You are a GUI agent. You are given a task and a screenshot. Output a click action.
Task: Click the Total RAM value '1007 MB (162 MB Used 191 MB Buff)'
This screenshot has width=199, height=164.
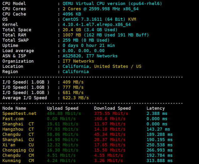tap(106, 35)
